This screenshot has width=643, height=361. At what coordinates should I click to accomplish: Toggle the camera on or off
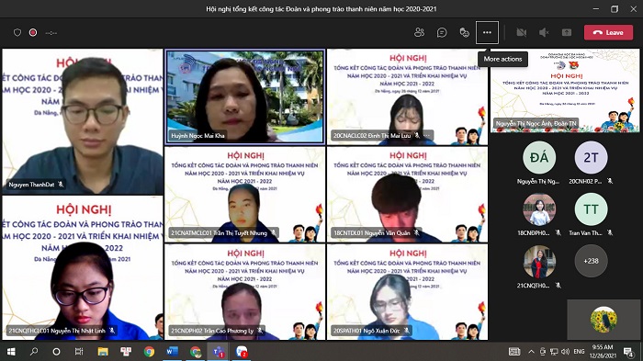click(521, 32)
